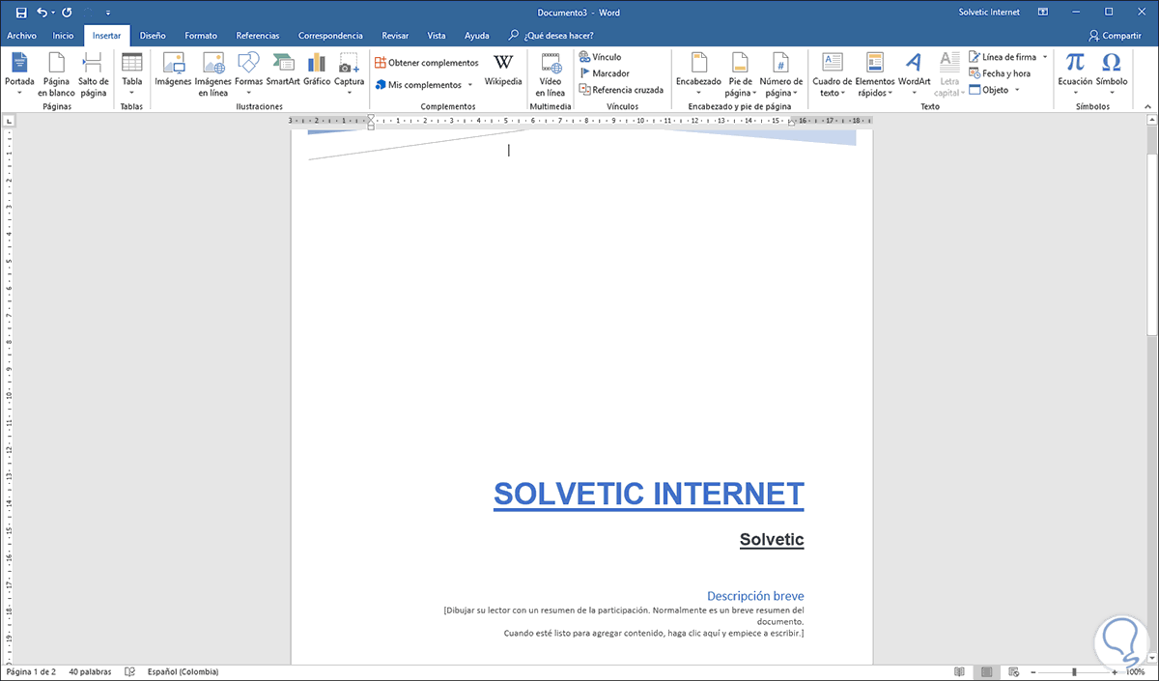Open the Número de página menu
Screen dimensions: 1159x681
tap(780, 73)
